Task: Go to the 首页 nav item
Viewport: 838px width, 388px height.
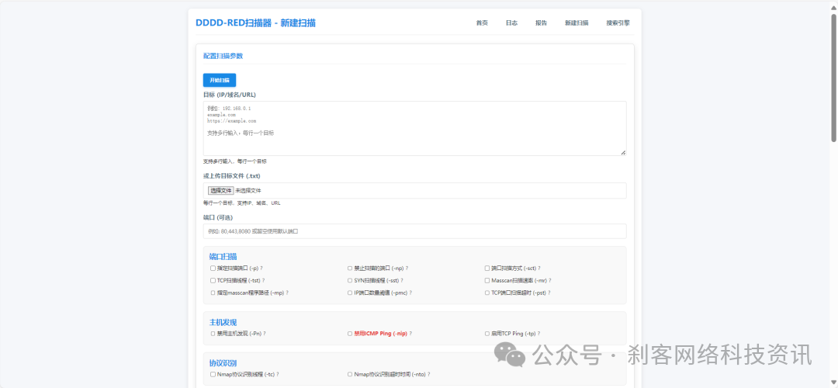Action: (482, 23)
